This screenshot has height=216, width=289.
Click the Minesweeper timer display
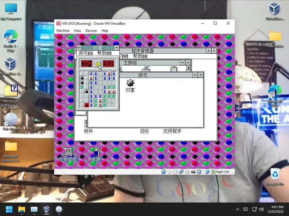[109, 64]
